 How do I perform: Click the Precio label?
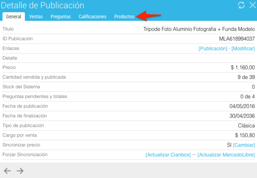tap(9, 67)
